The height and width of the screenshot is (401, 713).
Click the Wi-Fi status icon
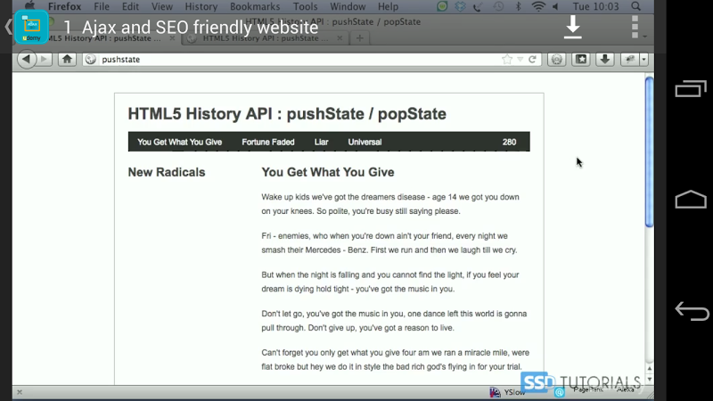538,6
